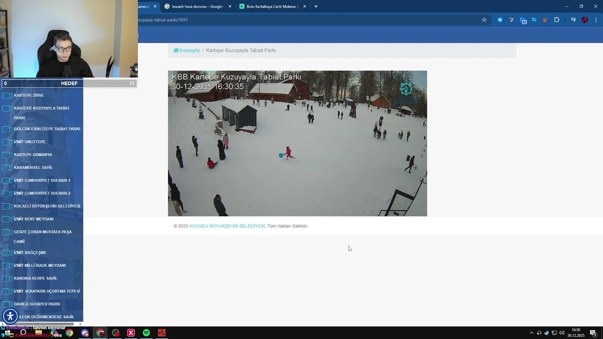
Task: Open the red X app in taskbar
Action: pos(131,333)
